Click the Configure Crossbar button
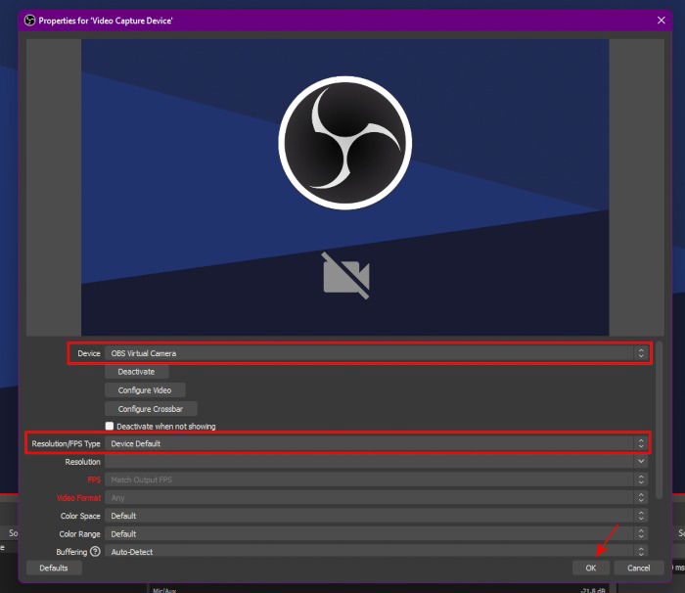Image resolution: width=685 pixels, height=593 pixels. point(151,409)
